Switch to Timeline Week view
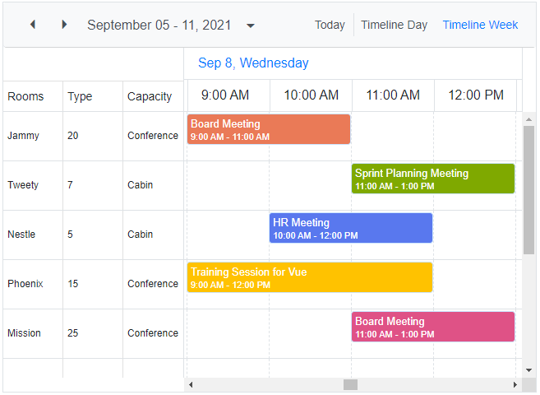This screenshot has height=395, width=540. [x=480, y=25]
